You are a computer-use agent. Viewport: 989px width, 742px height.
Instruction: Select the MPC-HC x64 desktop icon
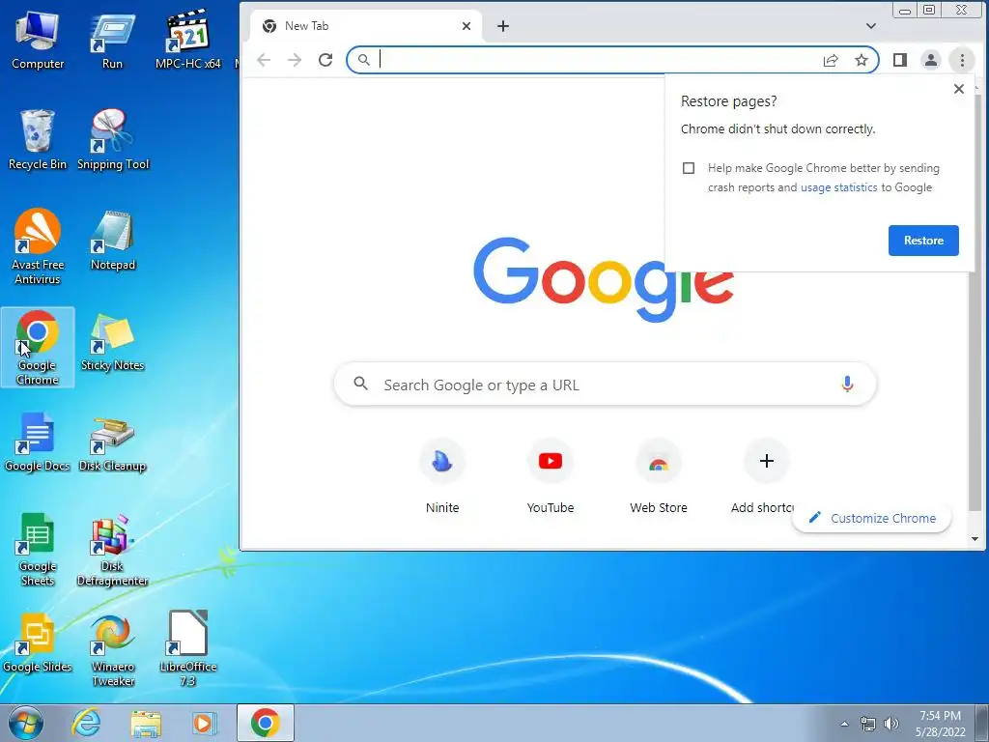tap(187, 40)
